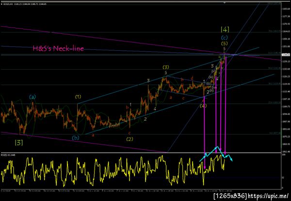
Task: Click the yellow (5) wave label
Action: [x=224, y=43]
